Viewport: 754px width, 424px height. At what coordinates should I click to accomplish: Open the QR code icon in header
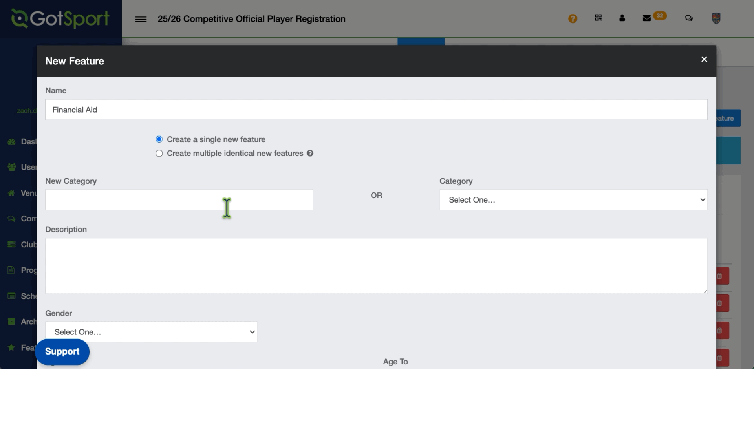(598, 18)
